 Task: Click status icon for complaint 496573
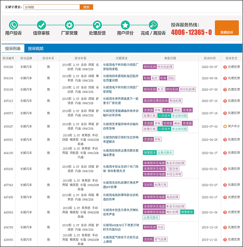225,113
